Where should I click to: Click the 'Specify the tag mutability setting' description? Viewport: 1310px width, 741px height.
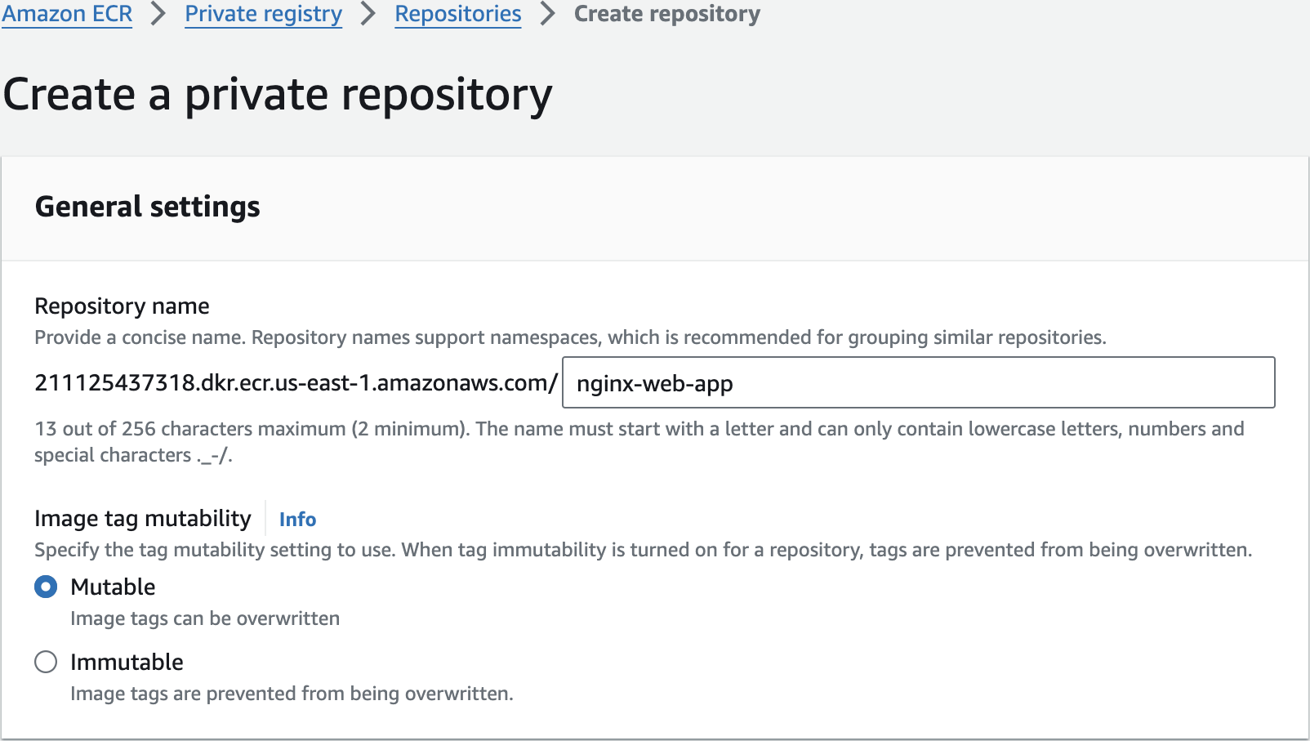643,550
